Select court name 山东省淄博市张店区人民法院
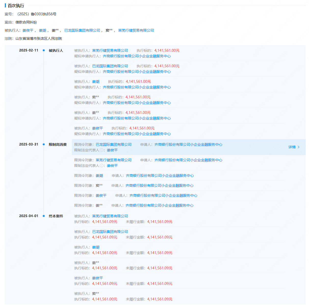Viewport: 309px width, 305px height. 39,39
